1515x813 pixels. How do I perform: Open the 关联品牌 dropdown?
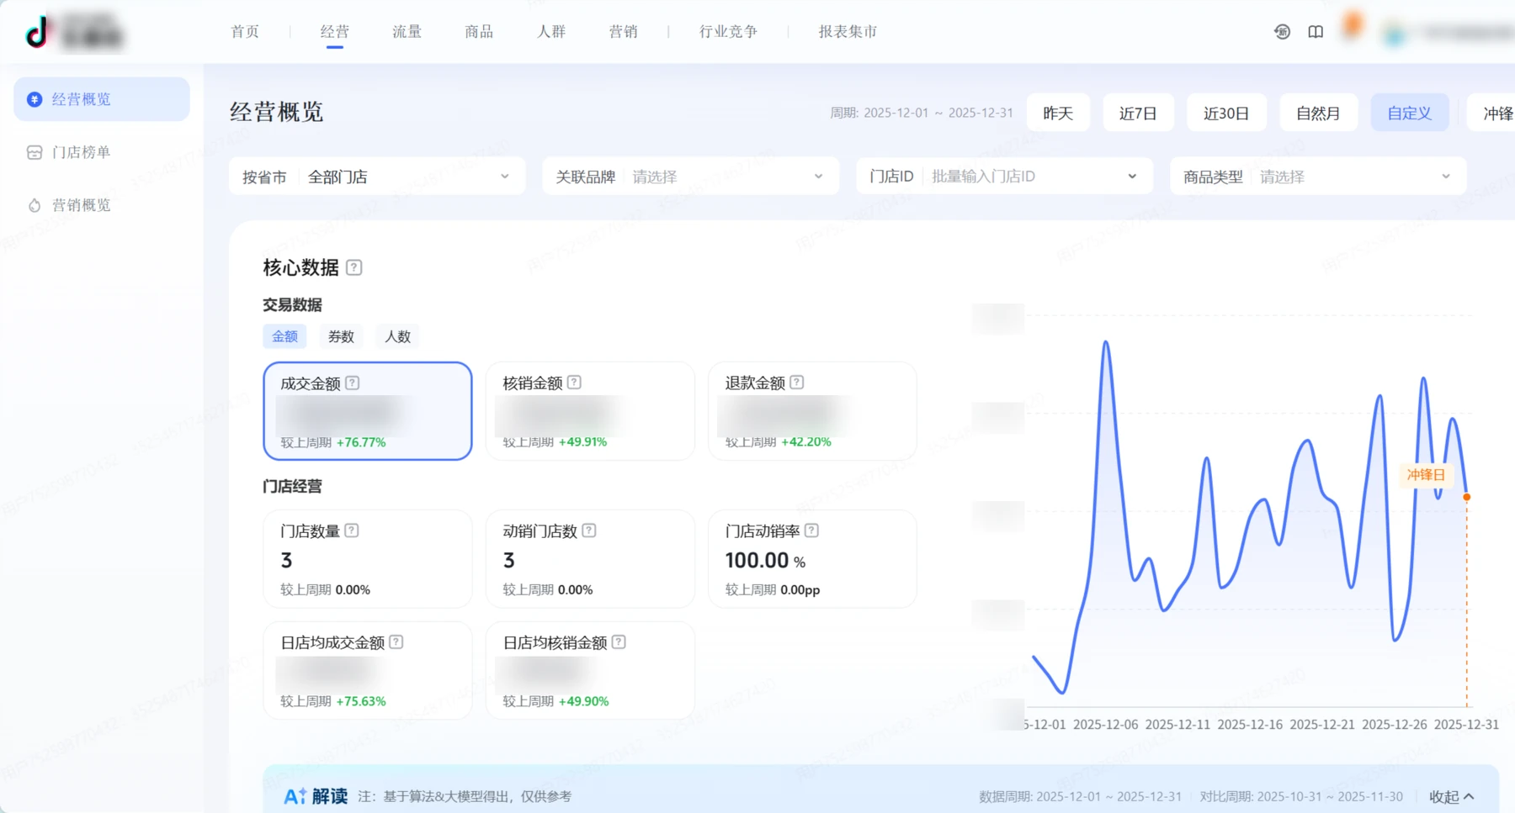point(690,177)
